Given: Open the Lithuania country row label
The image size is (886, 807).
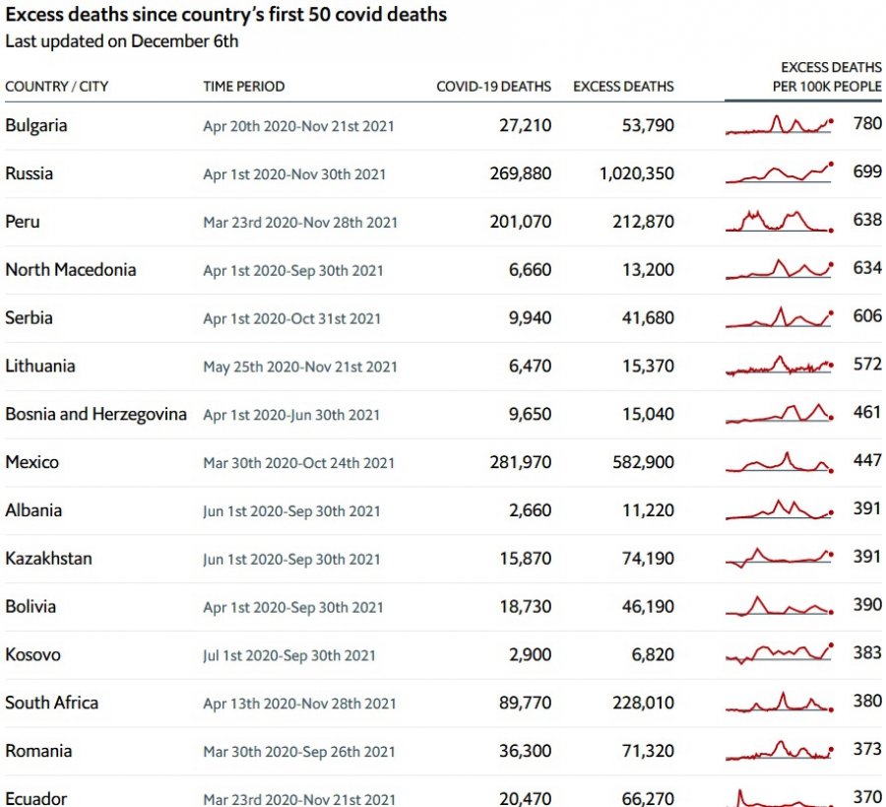Looking at the screenshot, I should pos(39,366).
